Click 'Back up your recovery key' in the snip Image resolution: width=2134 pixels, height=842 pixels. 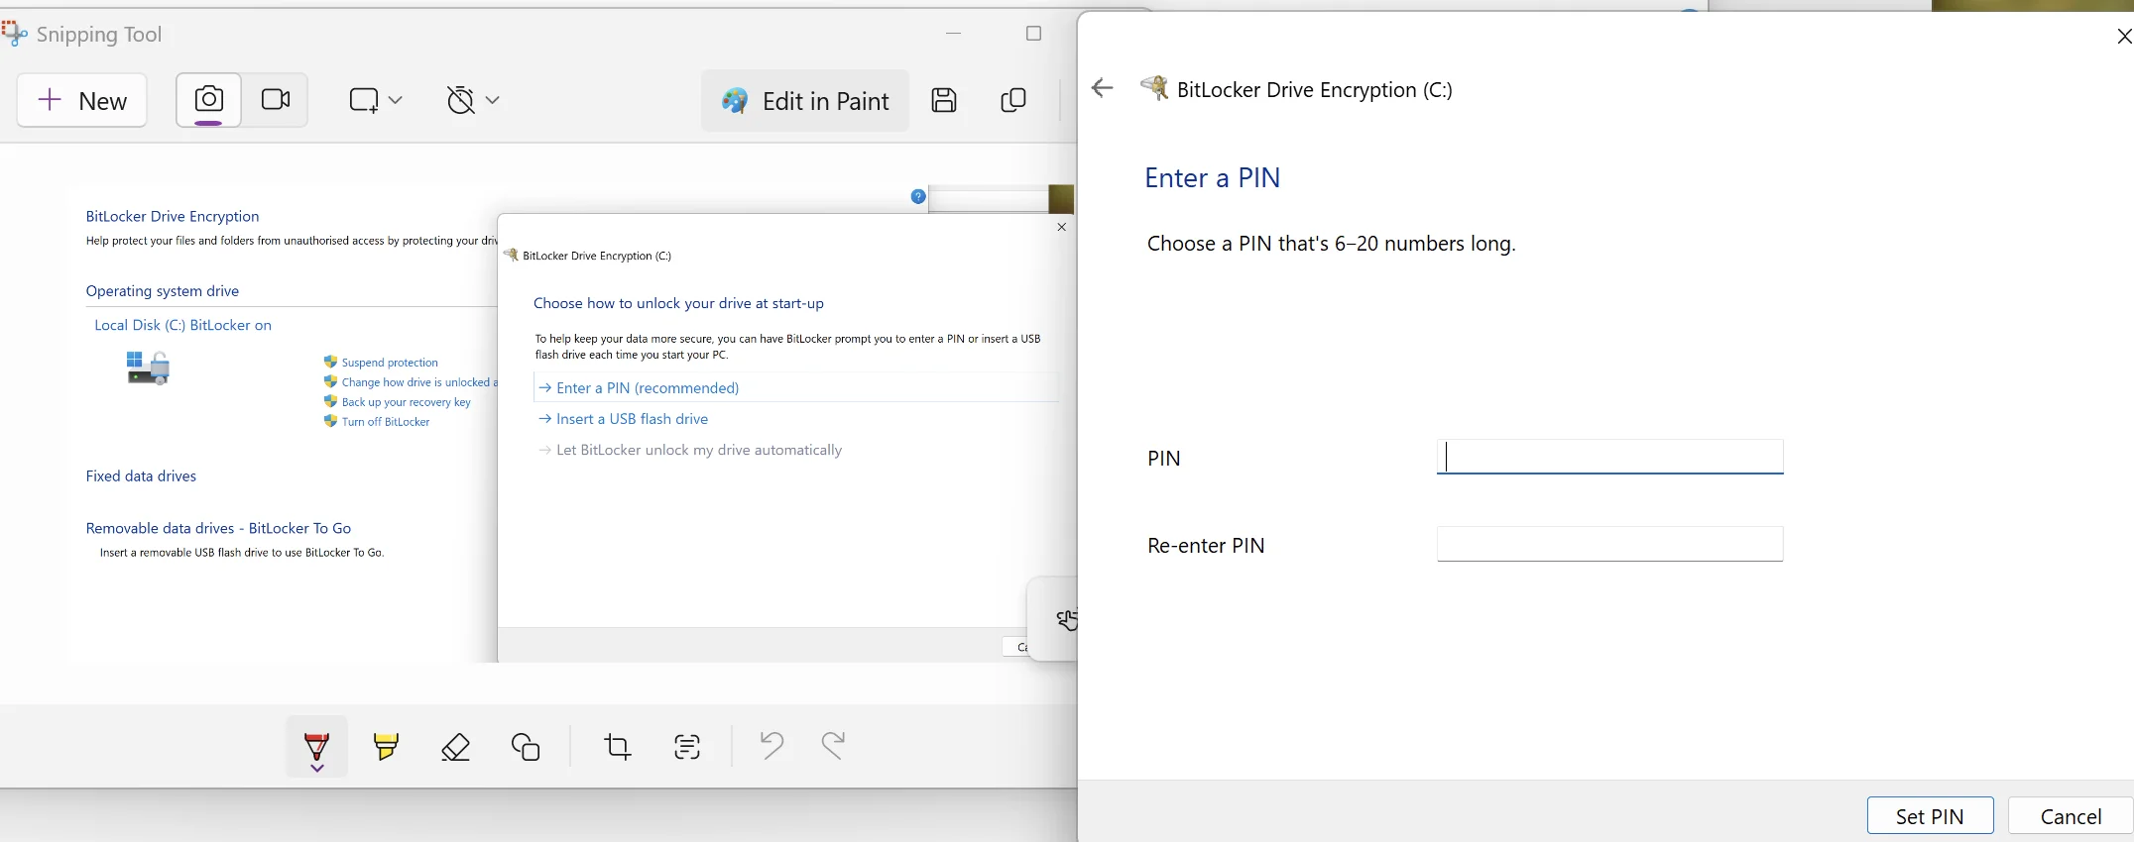click(407, 402)
